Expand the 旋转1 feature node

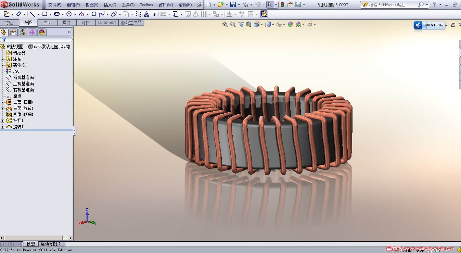click(x=3, y=127)
